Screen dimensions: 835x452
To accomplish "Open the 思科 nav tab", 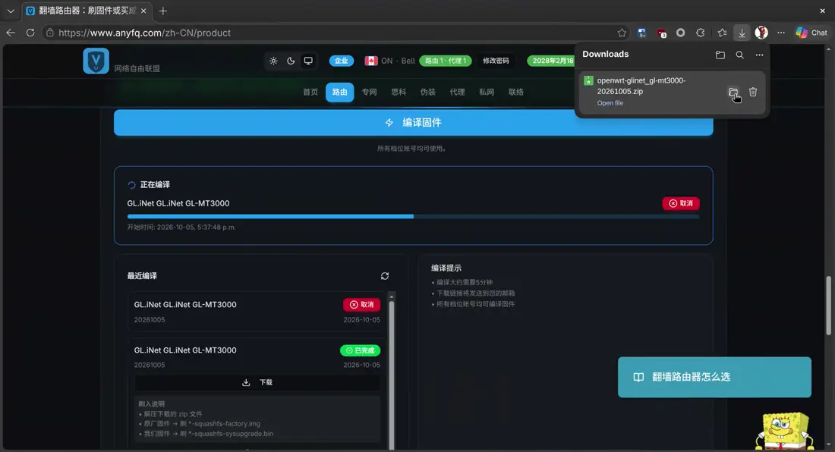I will tap(399, 92).
